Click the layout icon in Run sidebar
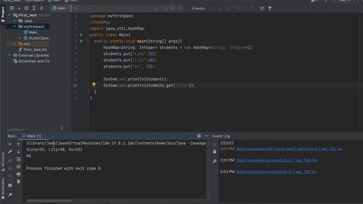 point(10,185)
